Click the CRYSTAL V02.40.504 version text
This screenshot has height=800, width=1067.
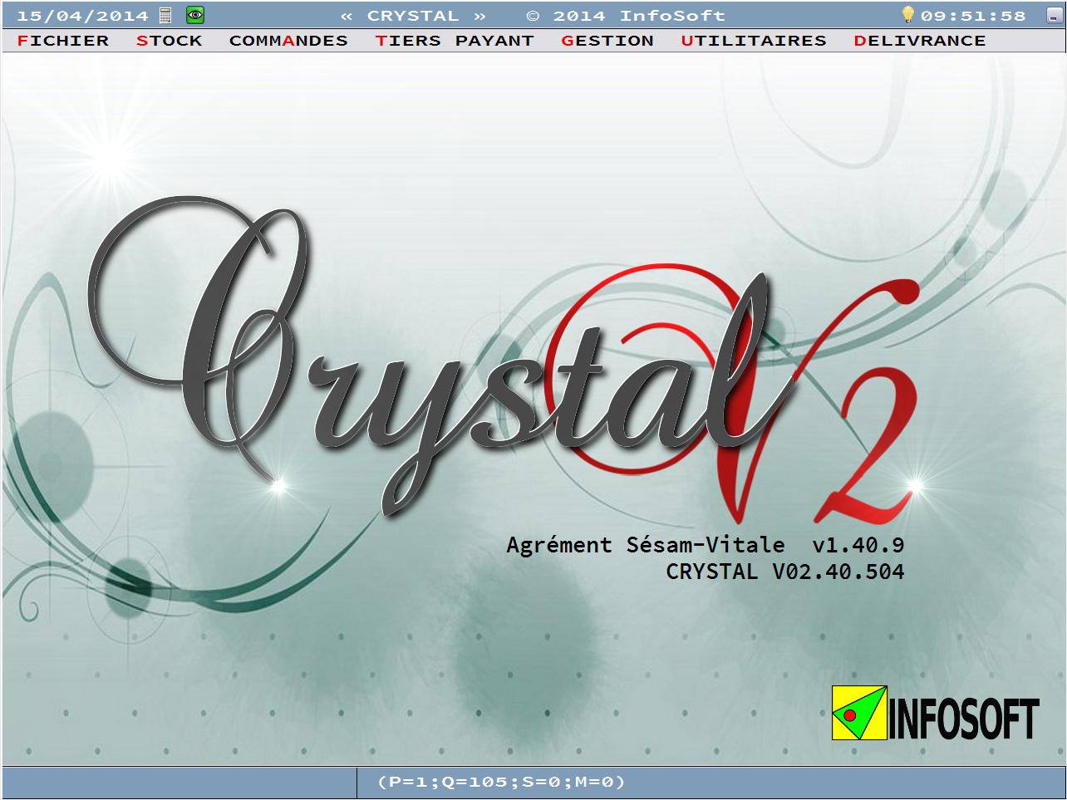(785, 572)
